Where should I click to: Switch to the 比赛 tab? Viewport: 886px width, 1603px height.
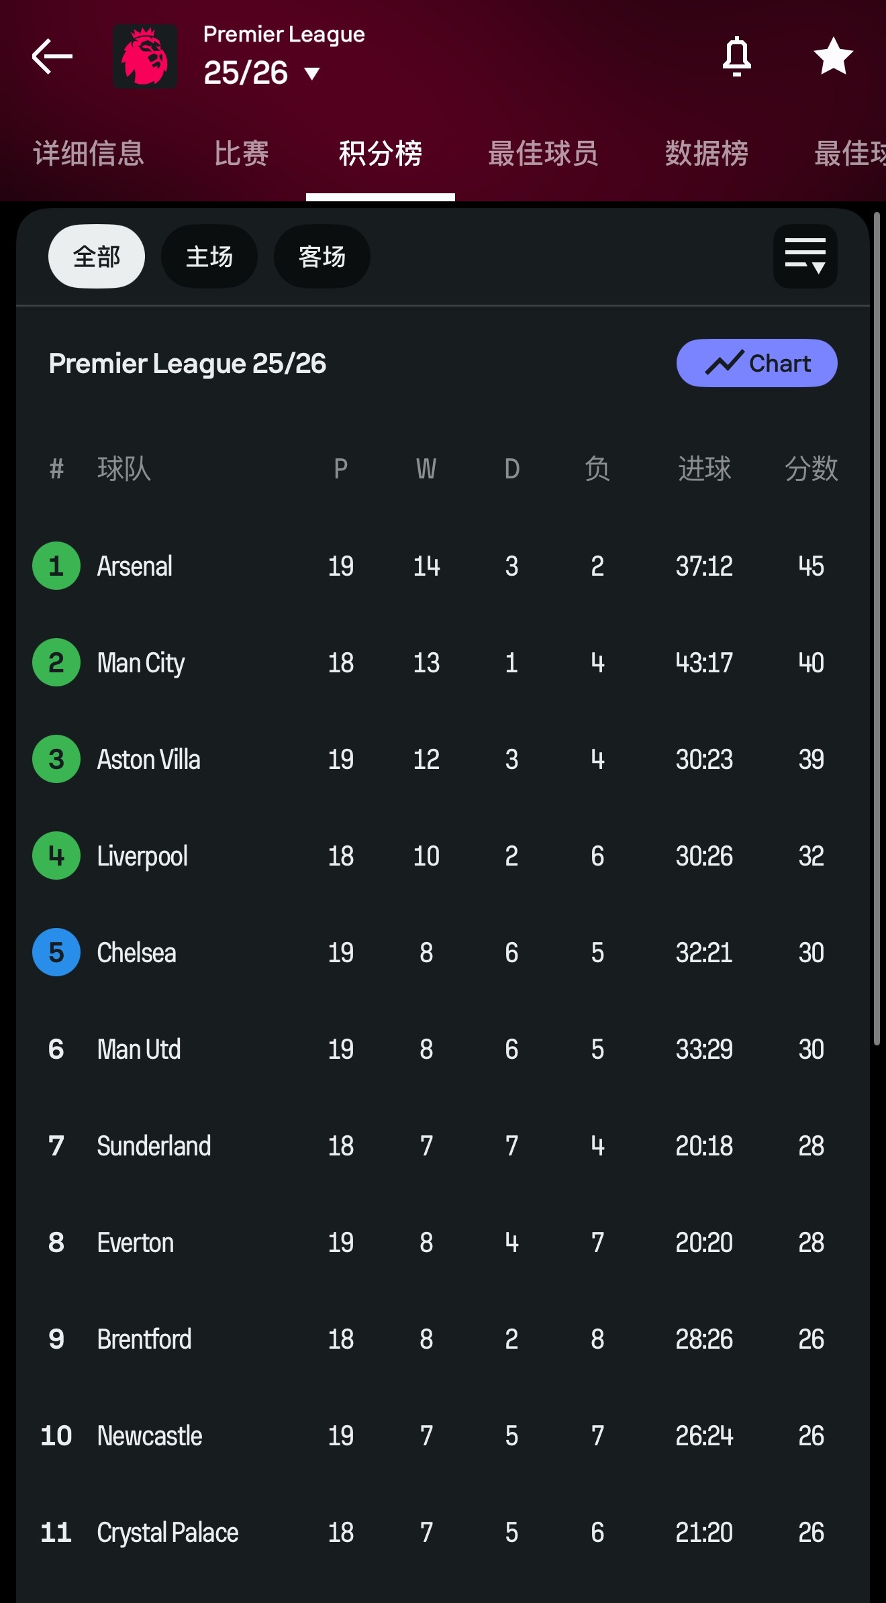[x=242, y=154]
